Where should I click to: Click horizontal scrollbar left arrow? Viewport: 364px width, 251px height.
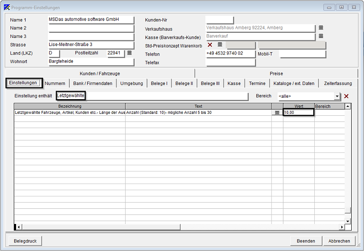(x=18, y=227)
